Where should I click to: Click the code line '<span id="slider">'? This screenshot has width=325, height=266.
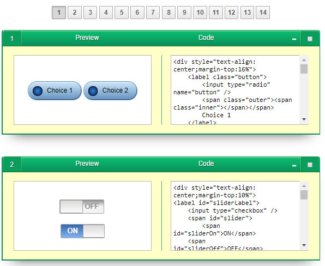tap(220, 219)
